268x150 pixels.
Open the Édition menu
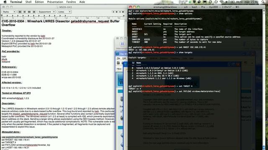click(39, 2)
